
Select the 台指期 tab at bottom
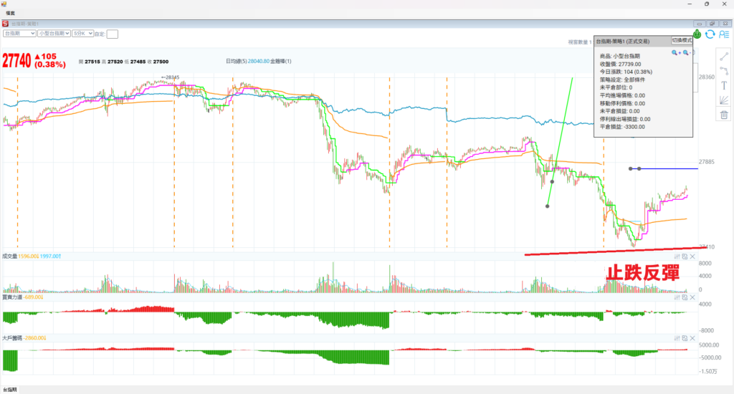(10, 389)
